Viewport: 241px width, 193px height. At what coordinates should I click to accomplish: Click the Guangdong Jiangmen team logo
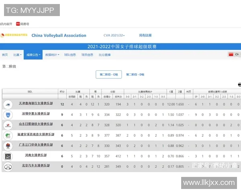coord(7,146)
